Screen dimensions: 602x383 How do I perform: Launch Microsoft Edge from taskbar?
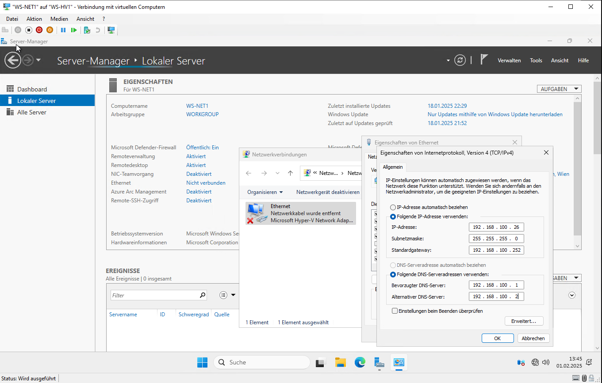click(360, 362)
